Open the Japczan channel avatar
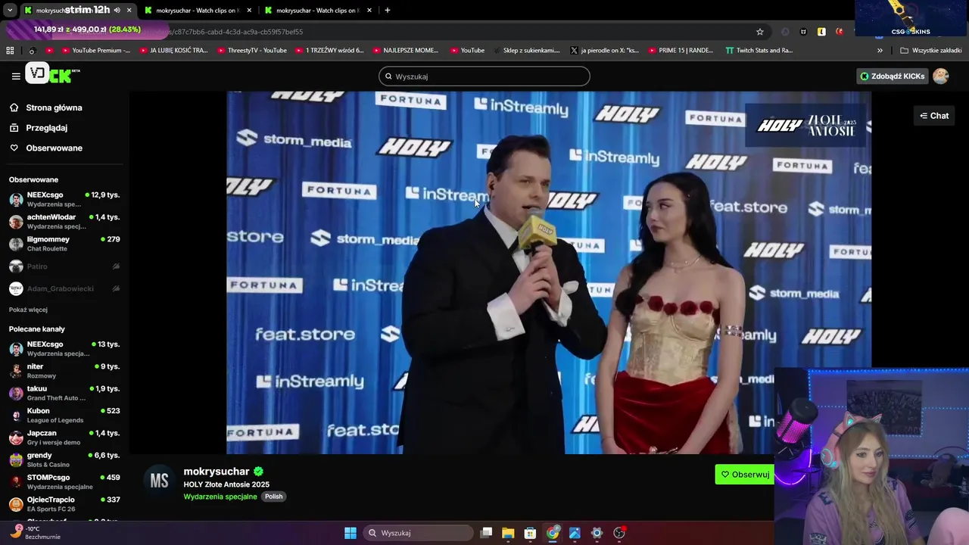 [16, 438]
